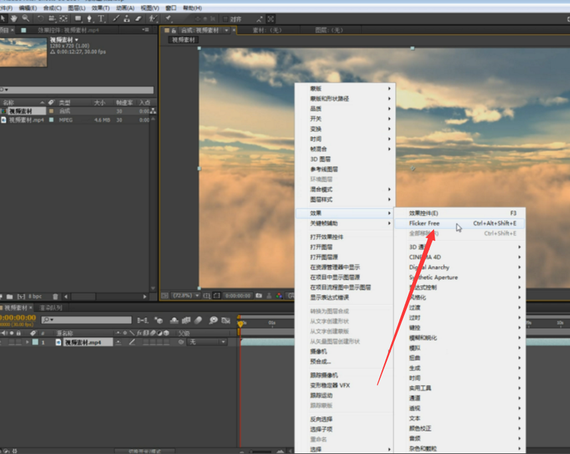This screenshot has width=570, height=454.
Task: Open the parent 无 dropdown for layer
Action: 206,342
